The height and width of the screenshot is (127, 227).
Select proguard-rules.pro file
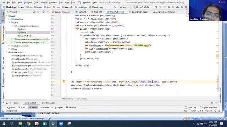click(x=31, y=66)
